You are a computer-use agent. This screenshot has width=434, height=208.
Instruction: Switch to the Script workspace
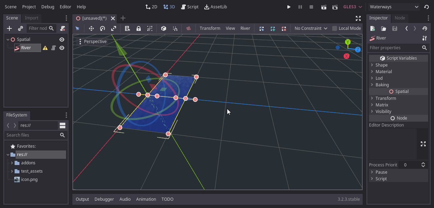click(190, 7)
